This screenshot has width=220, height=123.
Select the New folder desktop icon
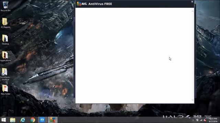point(5,90)
